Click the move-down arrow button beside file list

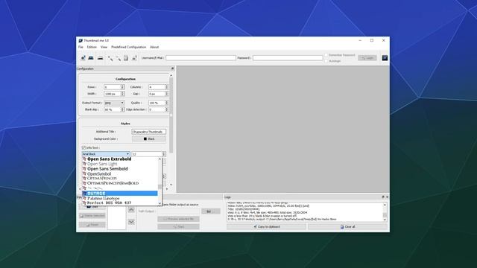(131, 222)
